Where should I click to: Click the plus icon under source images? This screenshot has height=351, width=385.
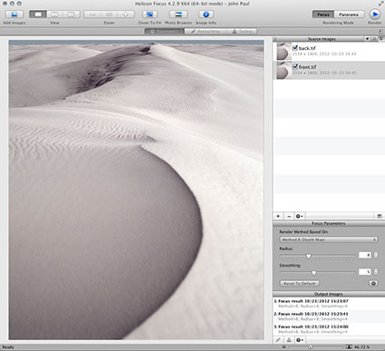coord(278,216)
